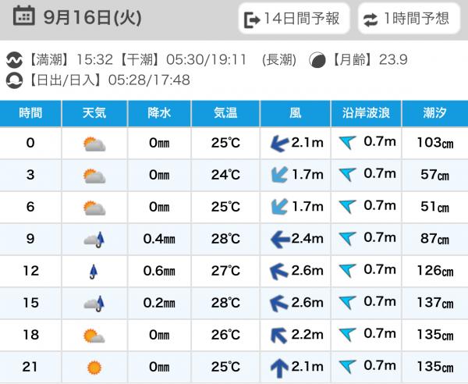Click the sunny weather icon at hour 21
The width and height of the screenshot is (468, 384).
(x=94, y=367)
